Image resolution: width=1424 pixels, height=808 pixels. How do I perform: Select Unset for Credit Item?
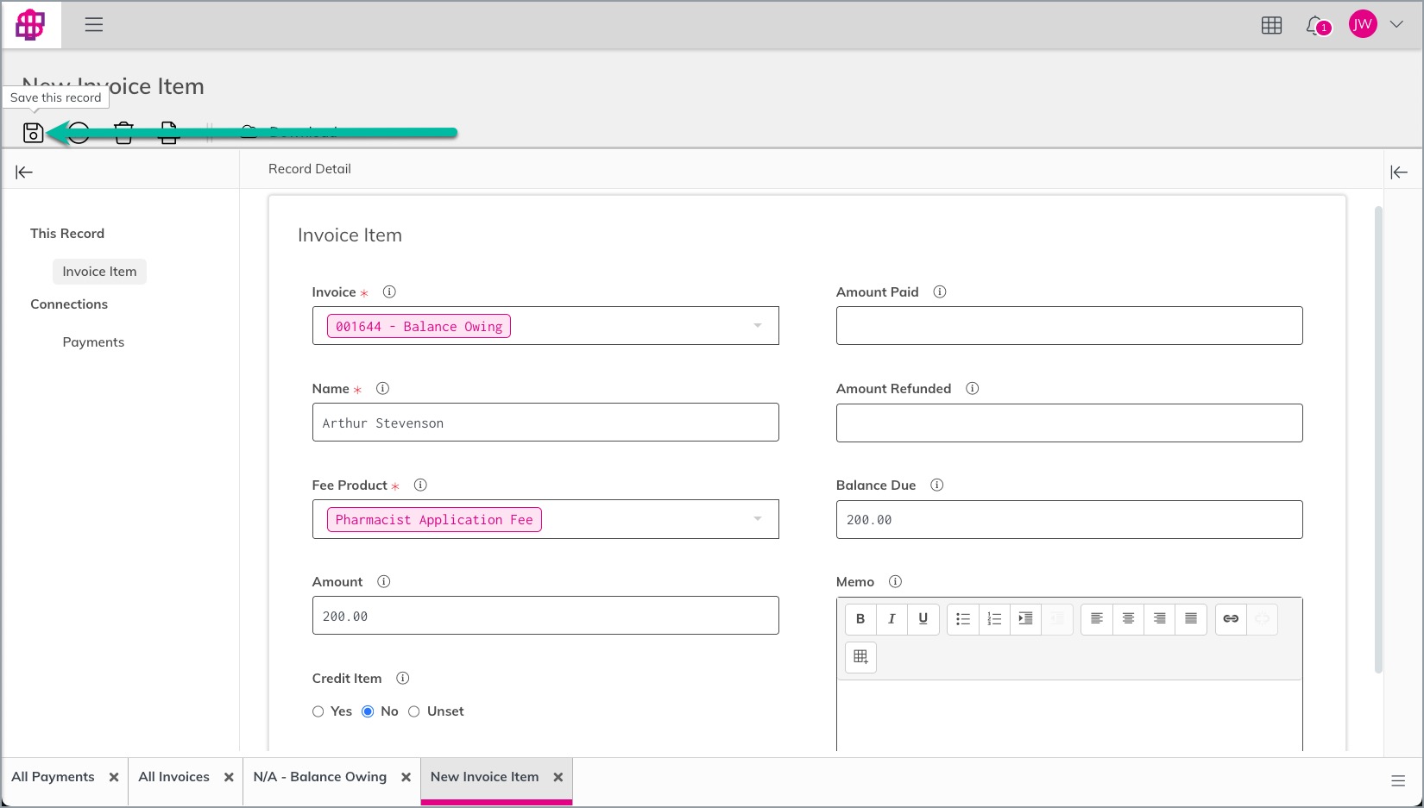point(414,711)
